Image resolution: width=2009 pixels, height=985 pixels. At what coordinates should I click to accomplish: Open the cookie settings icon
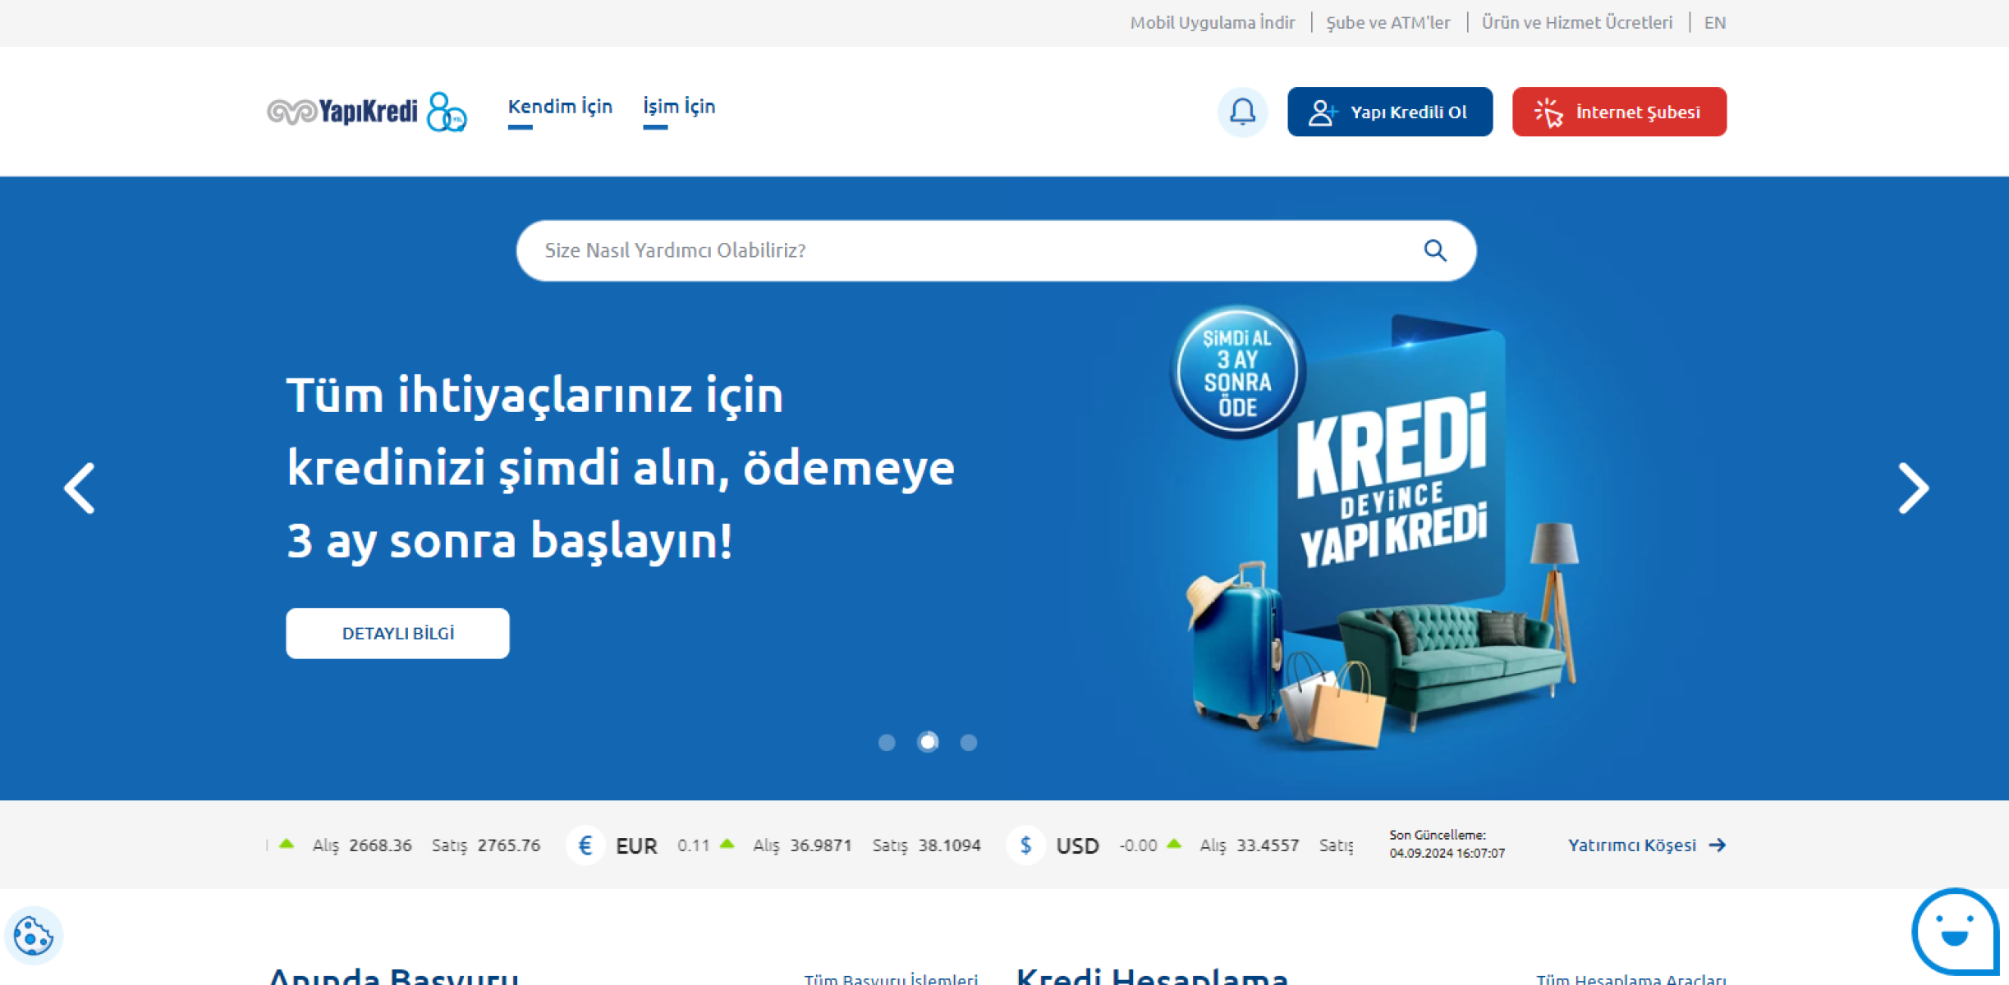pos(33,935)
